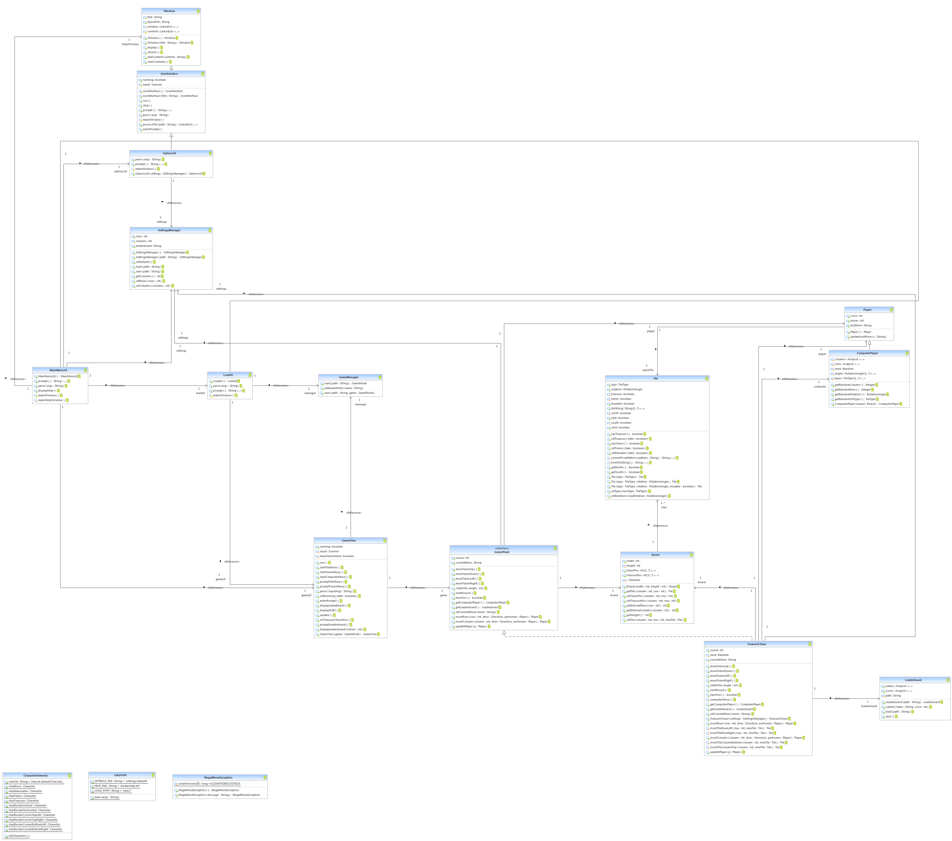
Task: Click the lowercase 'leaderboard' role label
Action: click(869, 706)
